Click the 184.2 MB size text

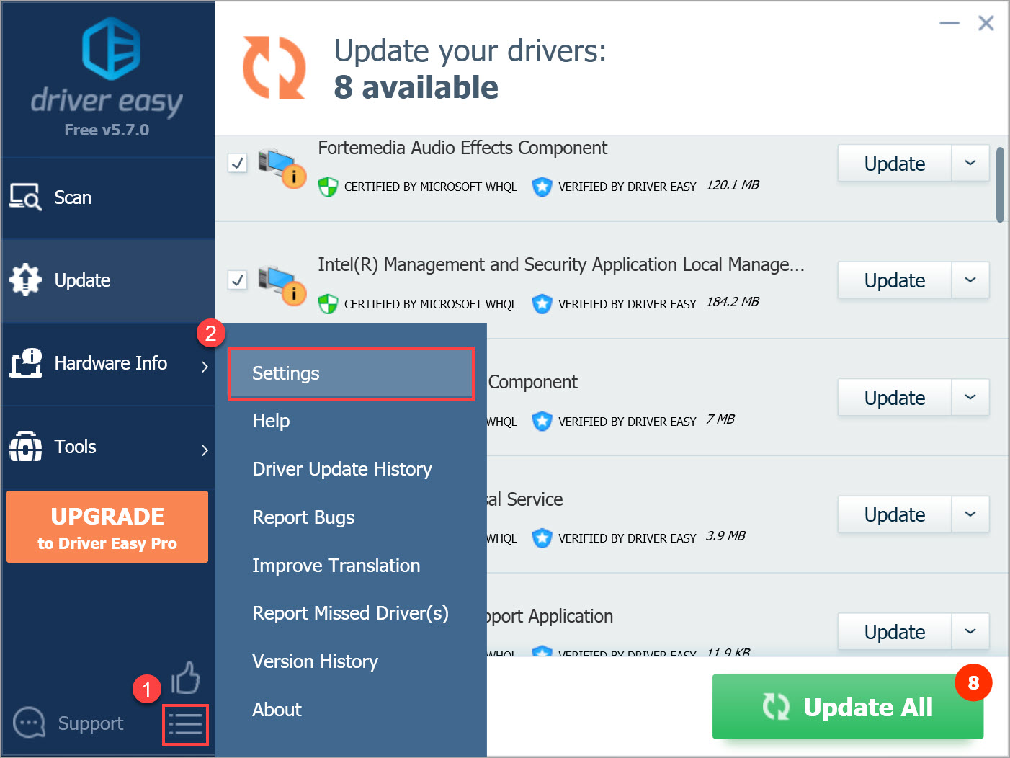pos(733,302)
